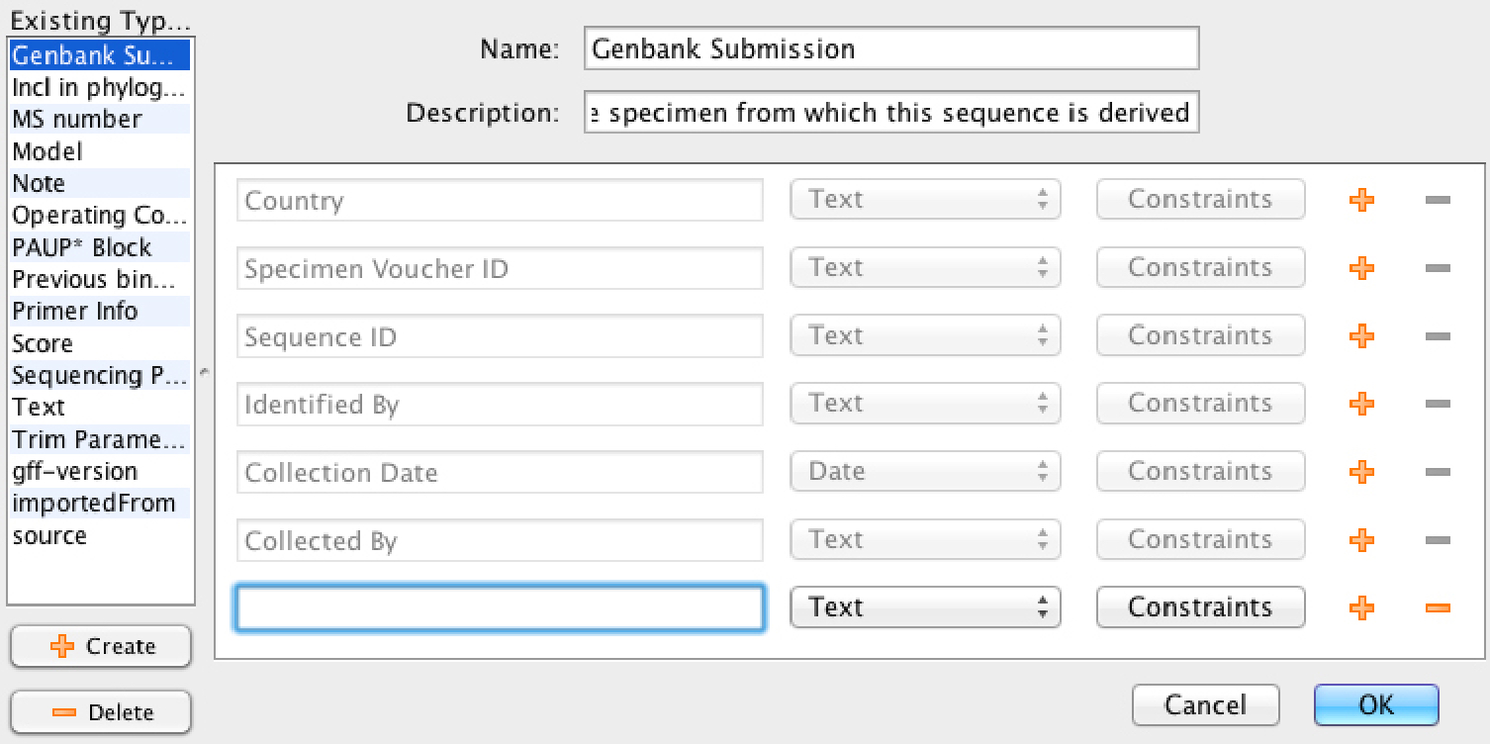Remove the Specimen Voucher ID row
This screenshot has width=1490, height=744.
(1438, 268)
